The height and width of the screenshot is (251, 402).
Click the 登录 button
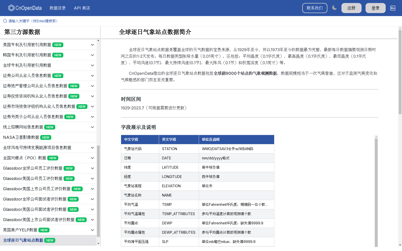(x=375, y=8)
